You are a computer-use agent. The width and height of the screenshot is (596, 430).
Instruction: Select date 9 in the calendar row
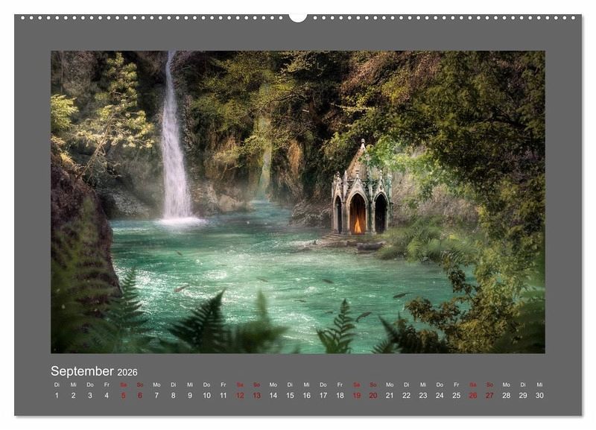[190, 396]
